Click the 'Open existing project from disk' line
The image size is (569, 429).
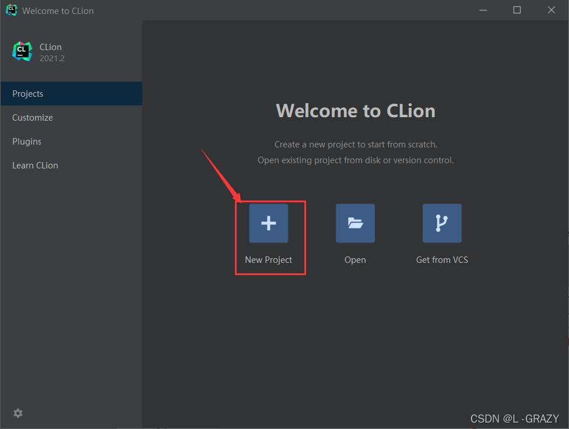point(356,160)
